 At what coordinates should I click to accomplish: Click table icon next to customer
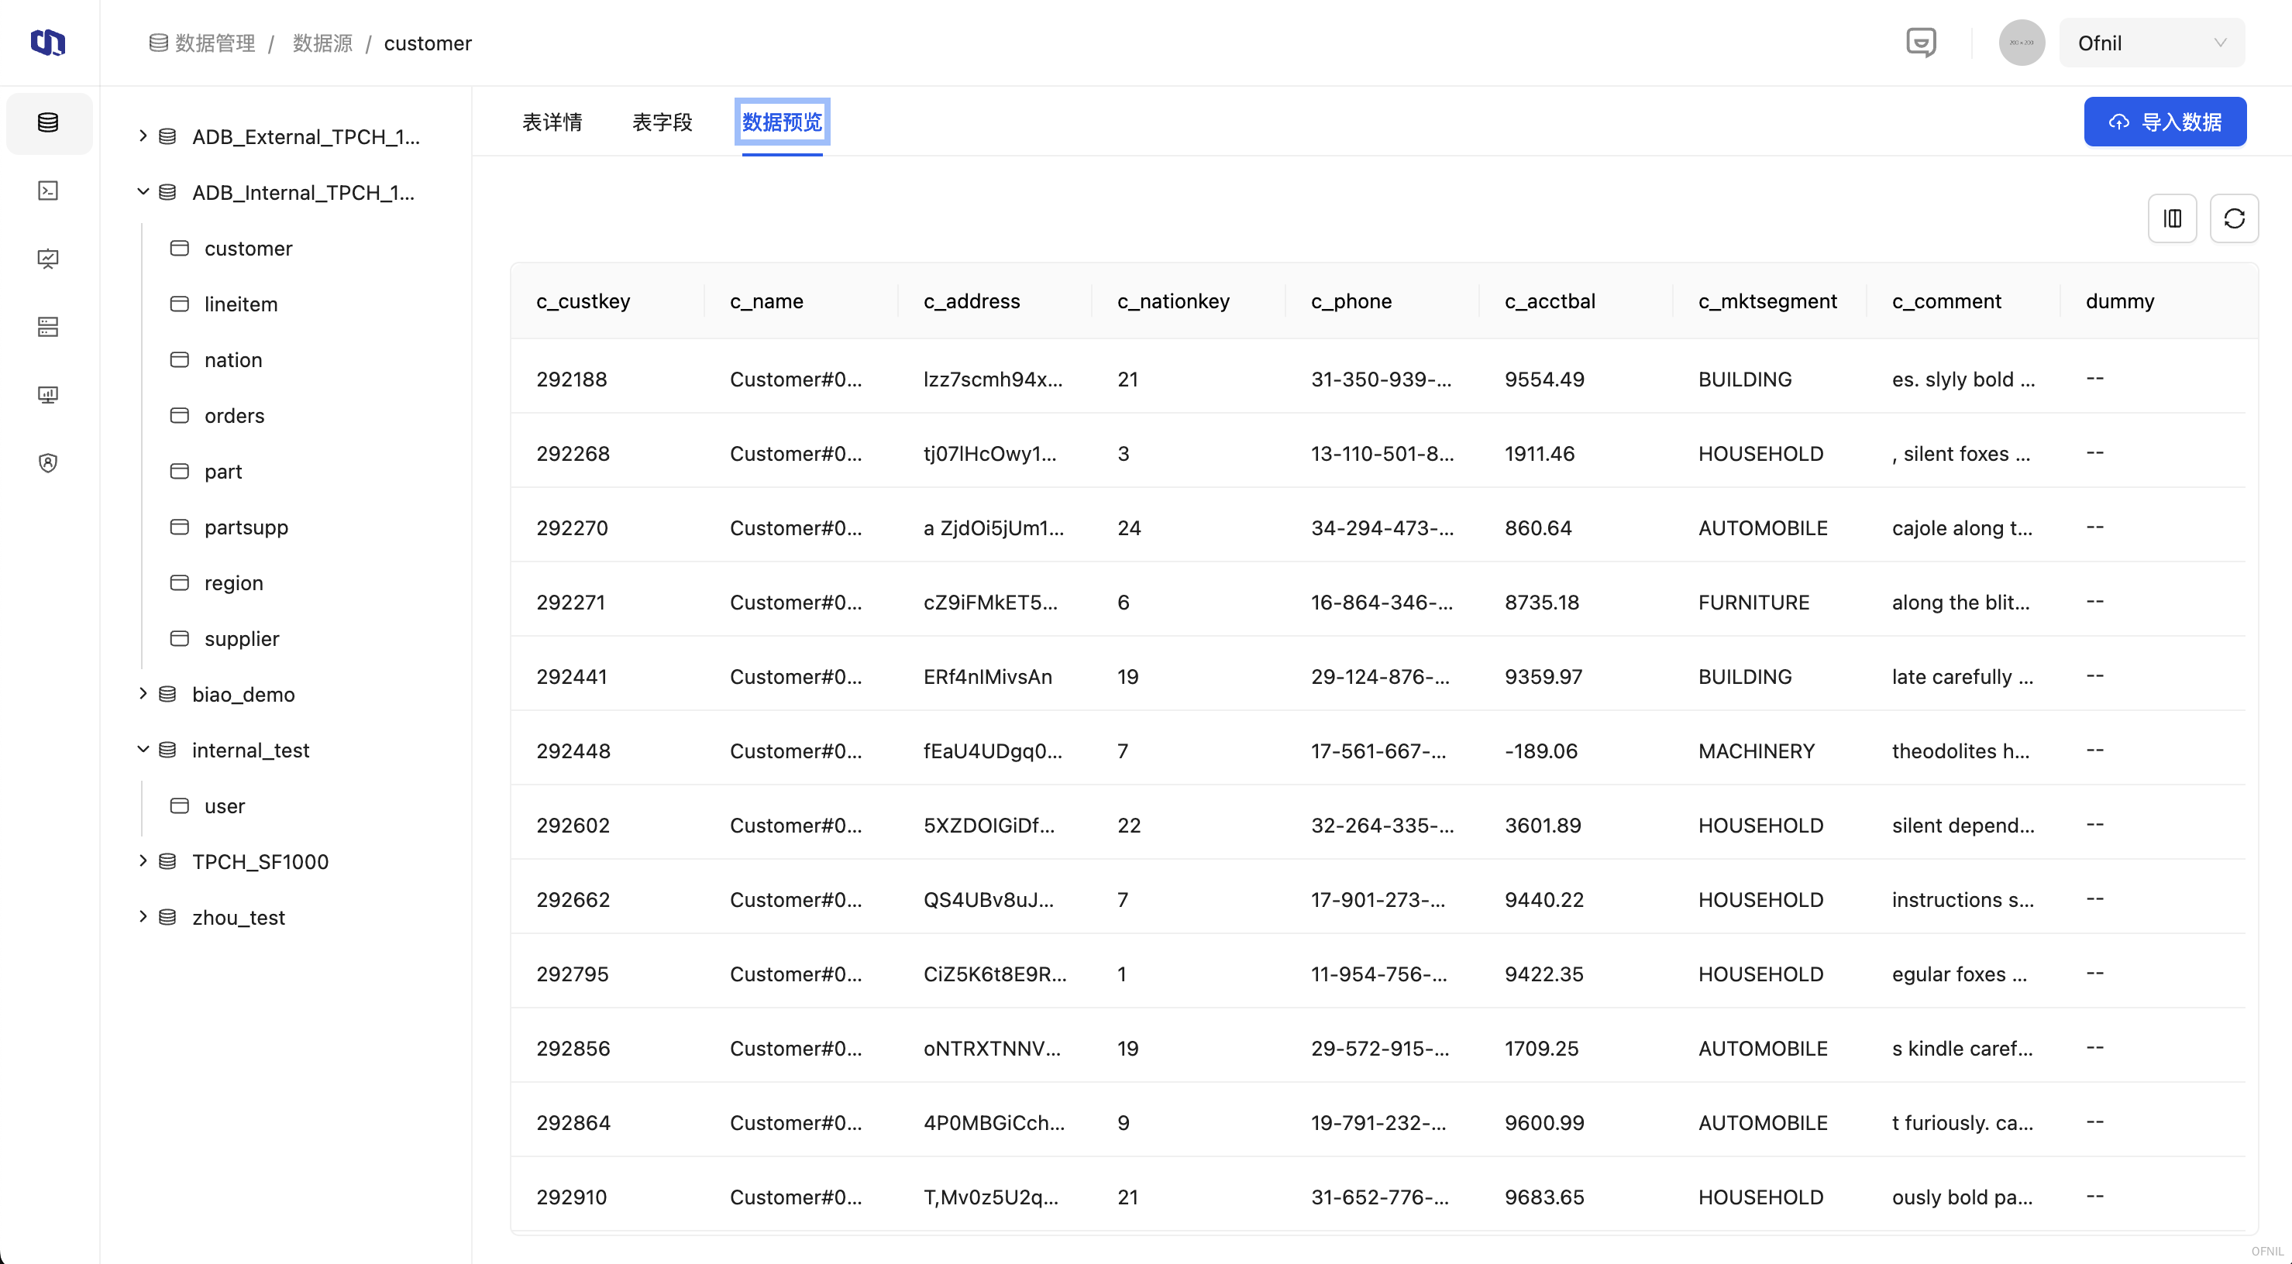180,248
